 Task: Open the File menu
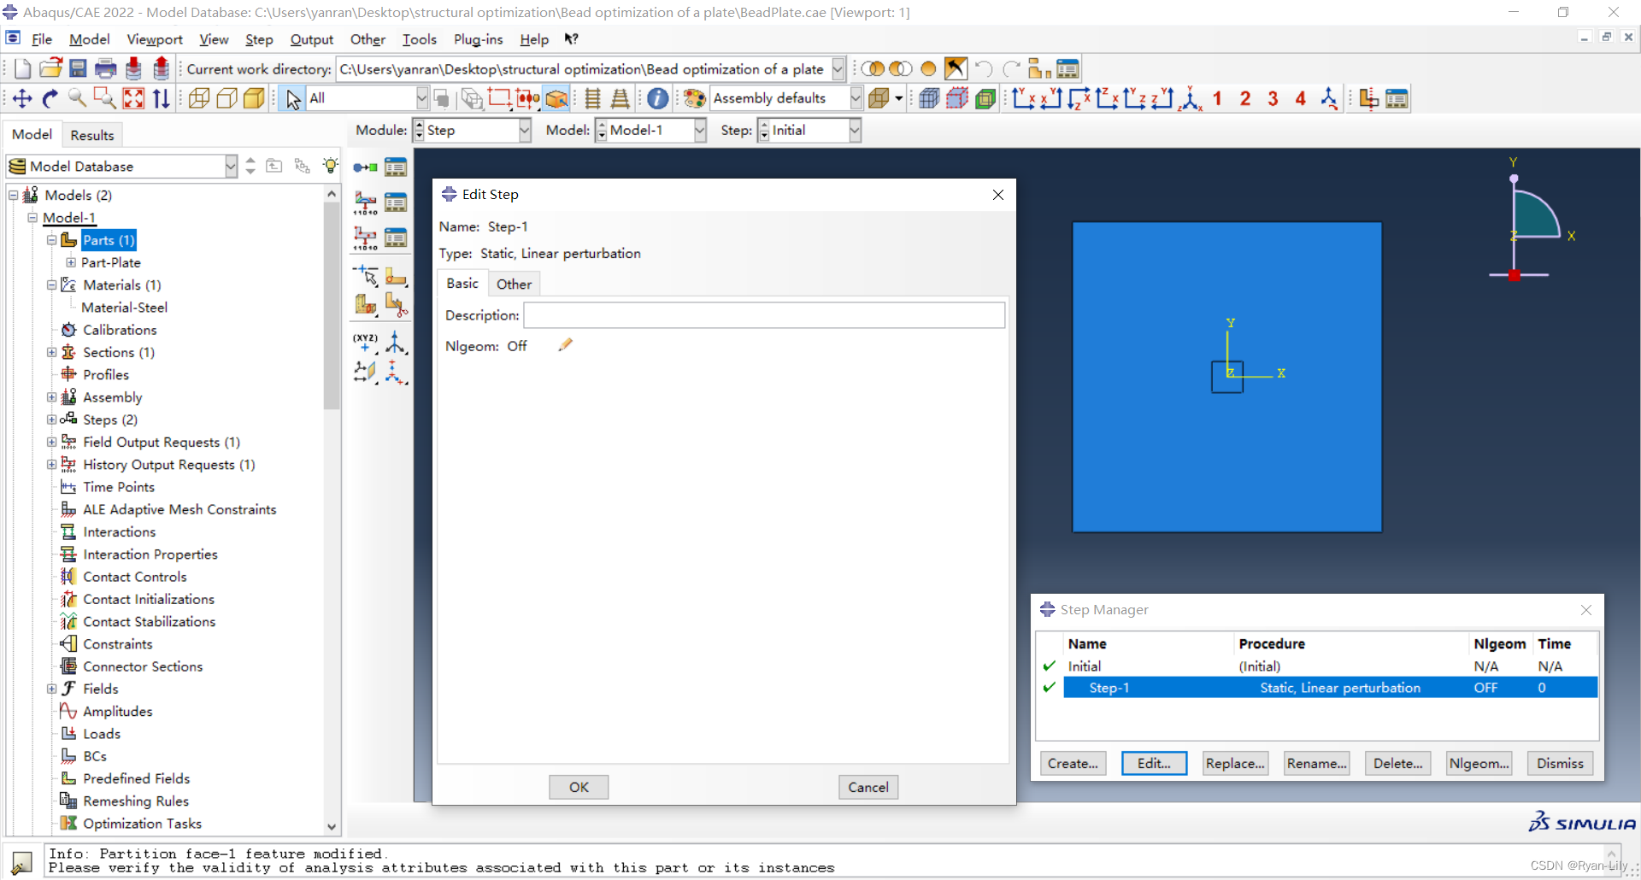(41, 39)
